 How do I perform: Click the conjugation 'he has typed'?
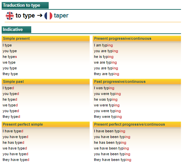(13, 142)
